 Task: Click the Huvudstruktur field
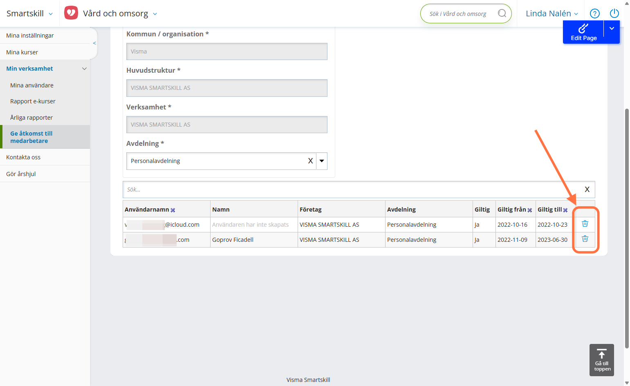click(x=227, y=88)
